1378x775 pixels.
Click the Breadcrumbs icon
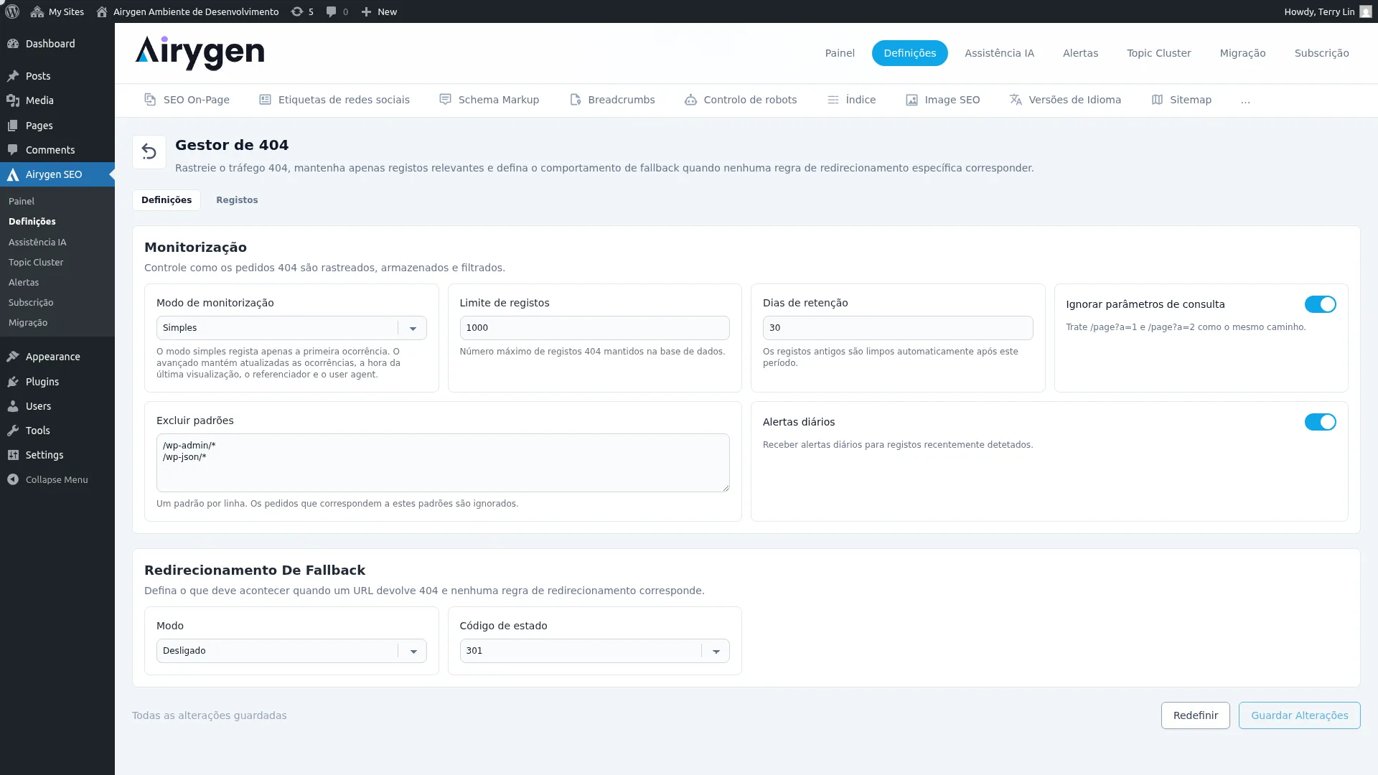click(x=575, y=100)
